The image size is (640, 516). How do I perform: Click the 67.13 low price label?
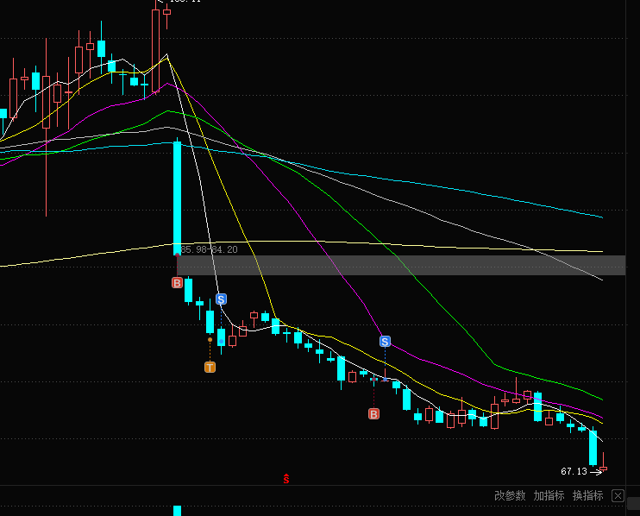coord(574,471)
